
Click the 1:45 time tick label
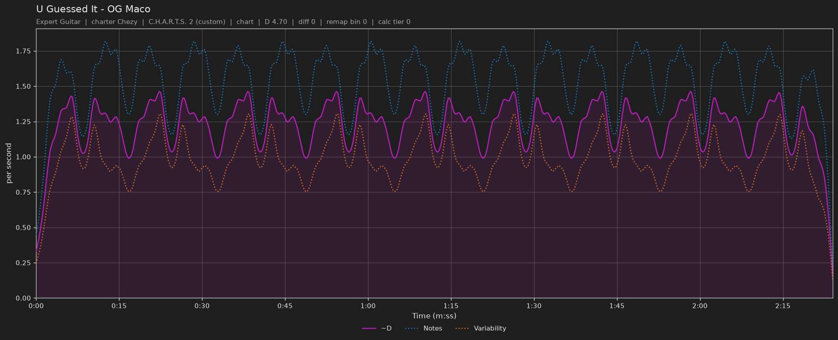617,306
